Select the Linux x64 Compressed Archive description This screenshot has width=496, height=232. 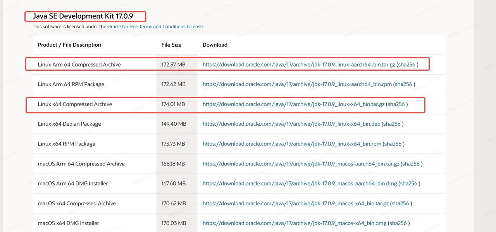pos(75,104)
